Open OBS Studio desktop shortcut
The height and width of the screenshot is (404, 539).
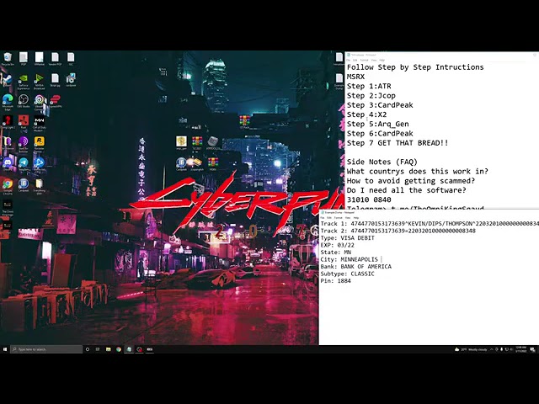[24, 101]
